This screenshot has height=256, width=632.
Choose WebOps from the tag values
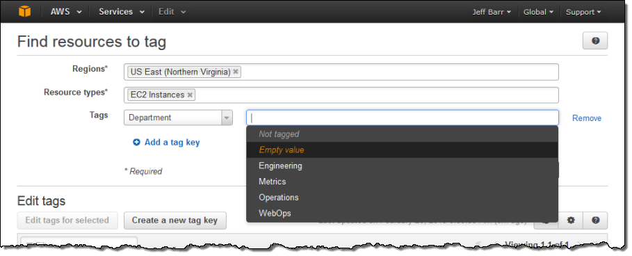coord(402,213)
